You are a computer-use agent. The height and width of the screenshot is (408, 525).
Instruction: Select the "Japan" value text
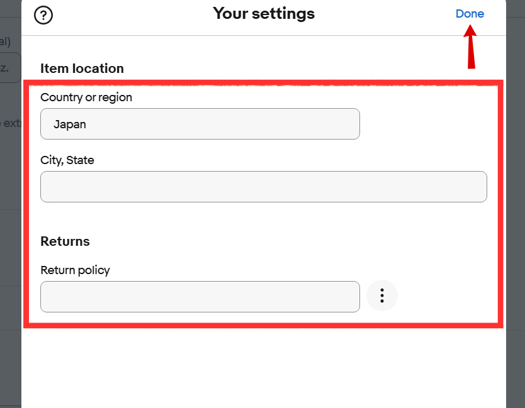tap(70, 124)
